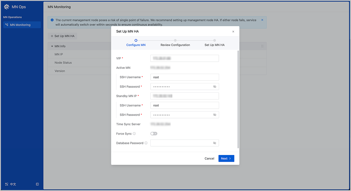The height and width of the screenshot is (191, 351).
Task: Click the VIP input field
Action: 185,58
